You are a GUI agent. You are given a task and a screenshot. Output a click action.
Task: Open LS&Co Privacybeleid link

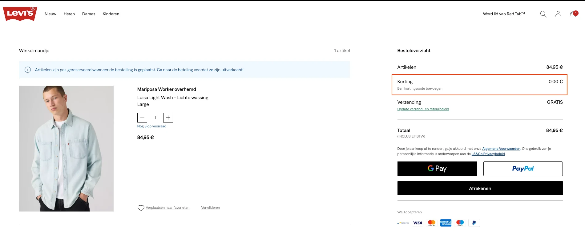[x=488, y=154]
